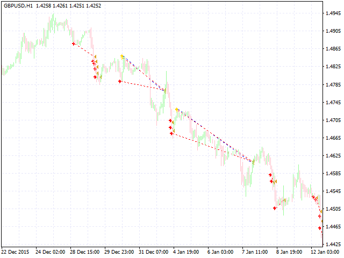
Task: Click the yellow marker where lines converge near 7 Jan
Action: pyautogui.click(x=253, y=161)
